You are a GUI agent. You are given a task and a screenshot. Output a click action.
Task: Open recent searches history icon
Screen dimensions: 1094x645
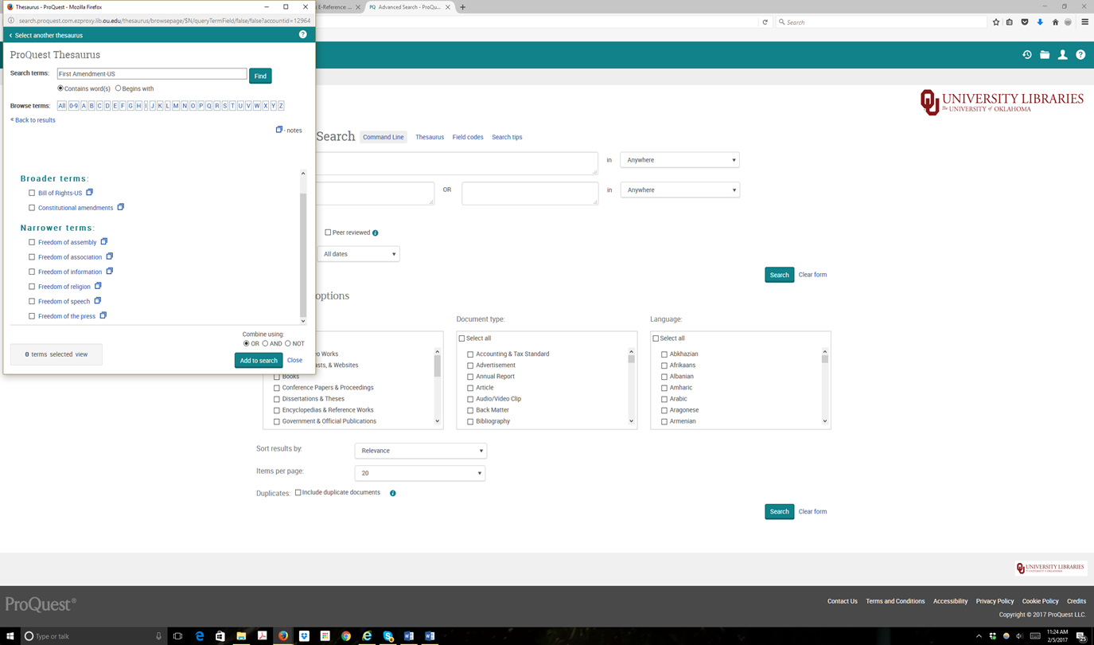1027,55
